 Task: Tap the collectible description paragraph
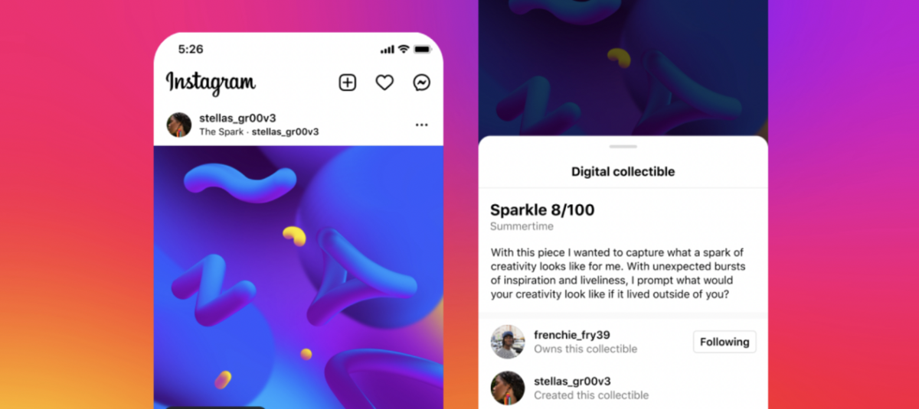point(617,274)
